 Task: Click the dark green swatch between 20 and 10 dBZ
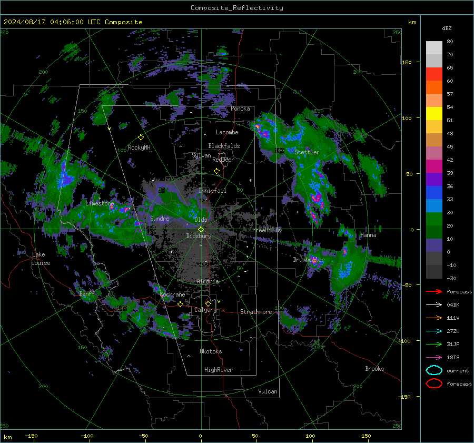point(434,232)
